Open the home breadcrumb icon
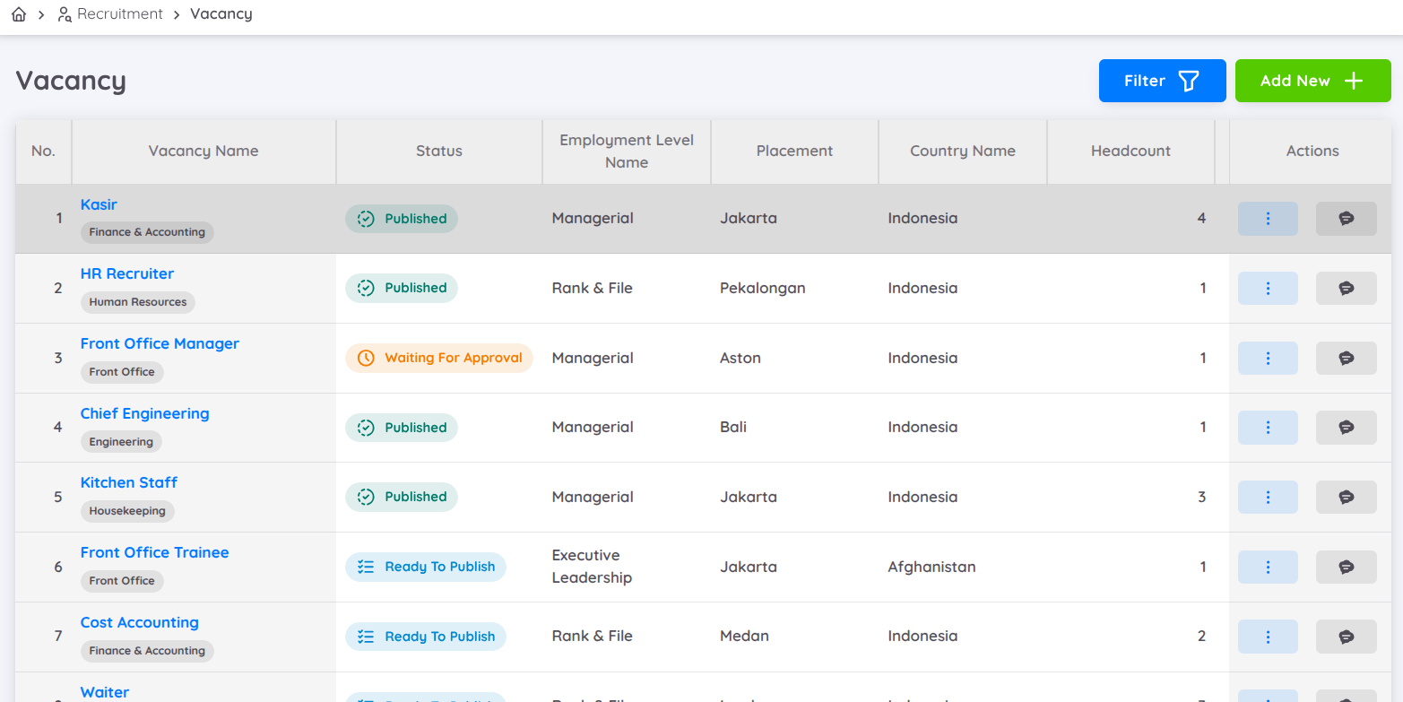This screenshot has height=702, width=1403. [18, 13]
